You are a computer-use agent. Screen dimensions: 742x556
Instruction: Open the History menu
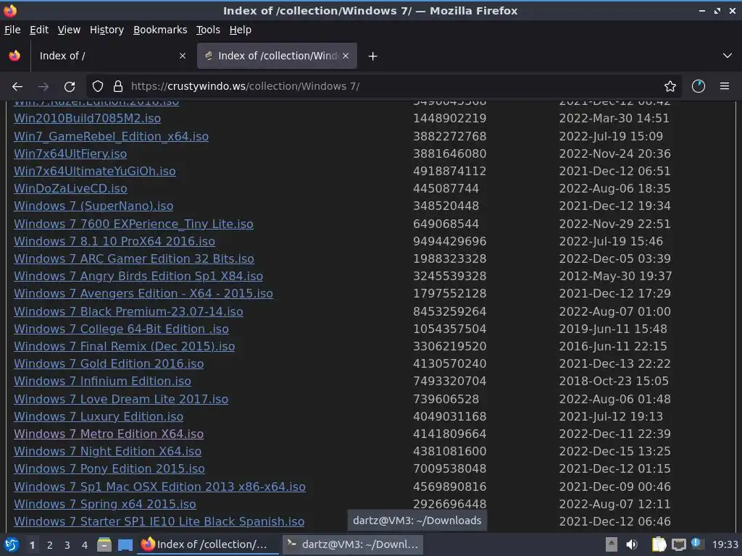[107, 30]
